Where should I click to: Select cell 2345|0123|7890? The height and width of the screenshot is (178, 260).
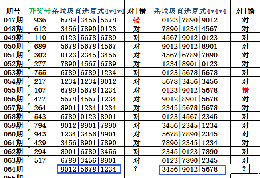point(190,152)
